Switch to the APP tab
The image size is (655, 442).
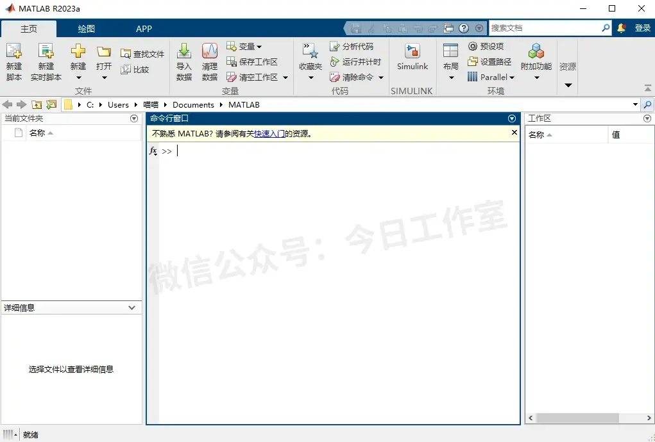(x=144, y=29)
